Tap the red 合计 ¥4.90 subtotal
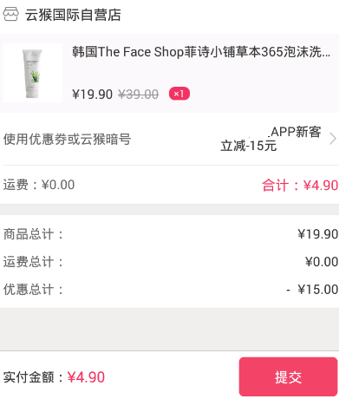Screen dimensions: 339x399 pos(300,186)
